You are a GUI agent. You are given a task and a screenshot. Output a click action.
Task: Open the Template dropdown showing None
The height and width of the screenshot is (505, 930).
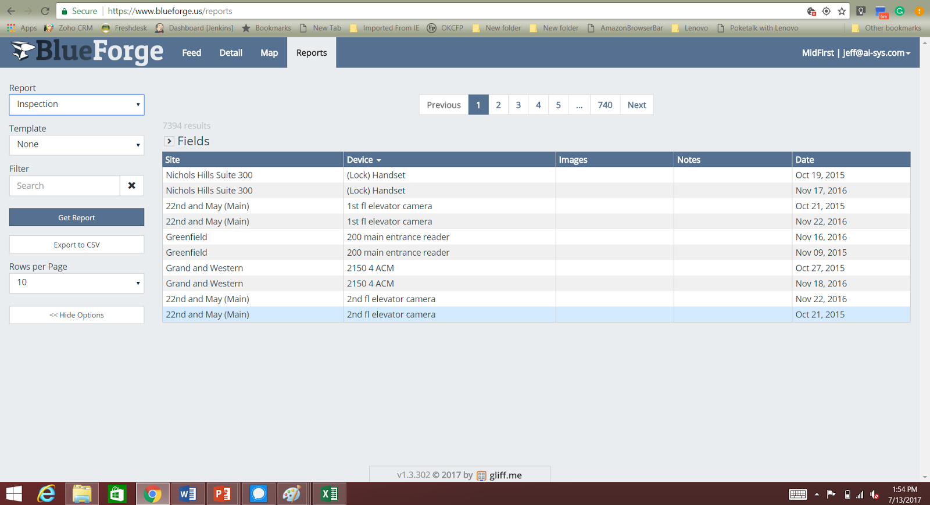[77, 145]
